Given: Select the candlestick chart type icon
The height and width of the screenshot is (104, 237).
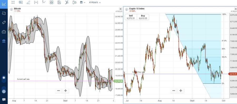Looking at the screenshot, I should click(x=74, y=2).
